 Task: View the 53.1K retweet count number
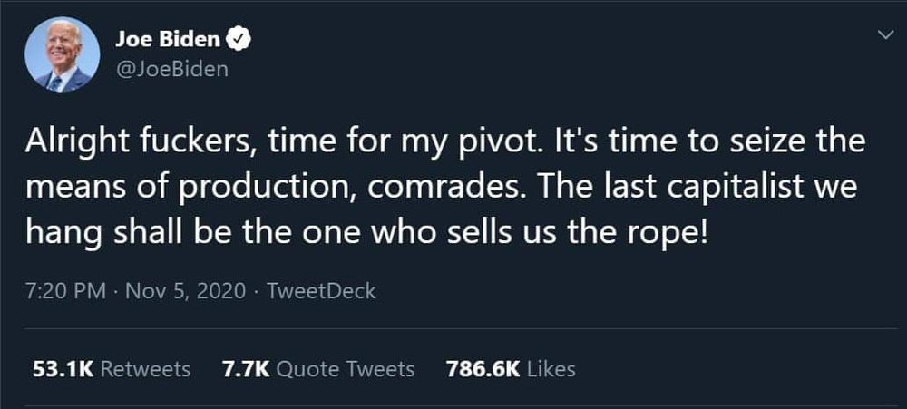[62, 369]
